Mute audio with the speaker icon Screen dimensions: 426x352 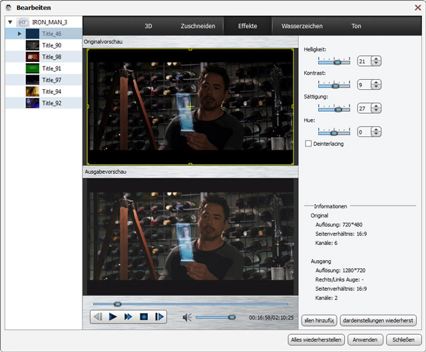tap(187, 317)
